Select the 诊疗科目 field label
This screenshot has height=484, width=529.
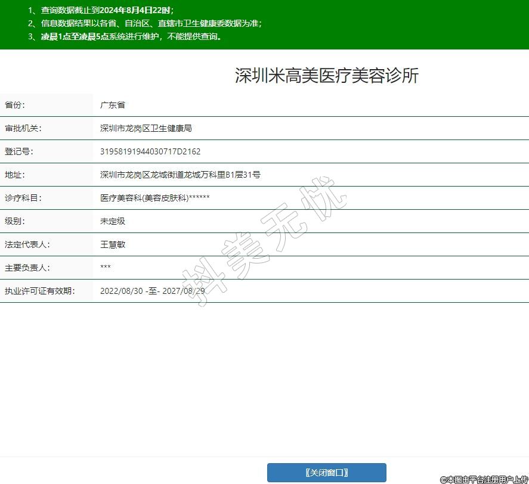point(23,198)
